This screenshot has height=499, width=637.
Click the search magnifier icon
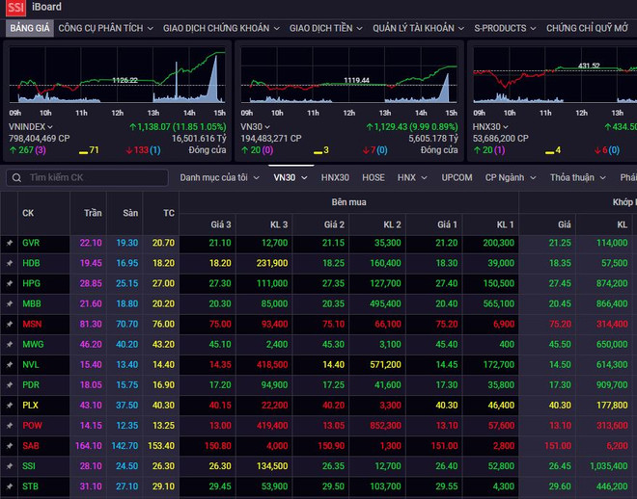(x=15, y=178)
